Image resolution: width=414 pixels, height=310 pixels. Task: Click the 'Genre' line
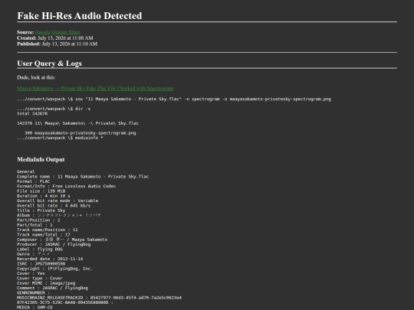[33, 254]
